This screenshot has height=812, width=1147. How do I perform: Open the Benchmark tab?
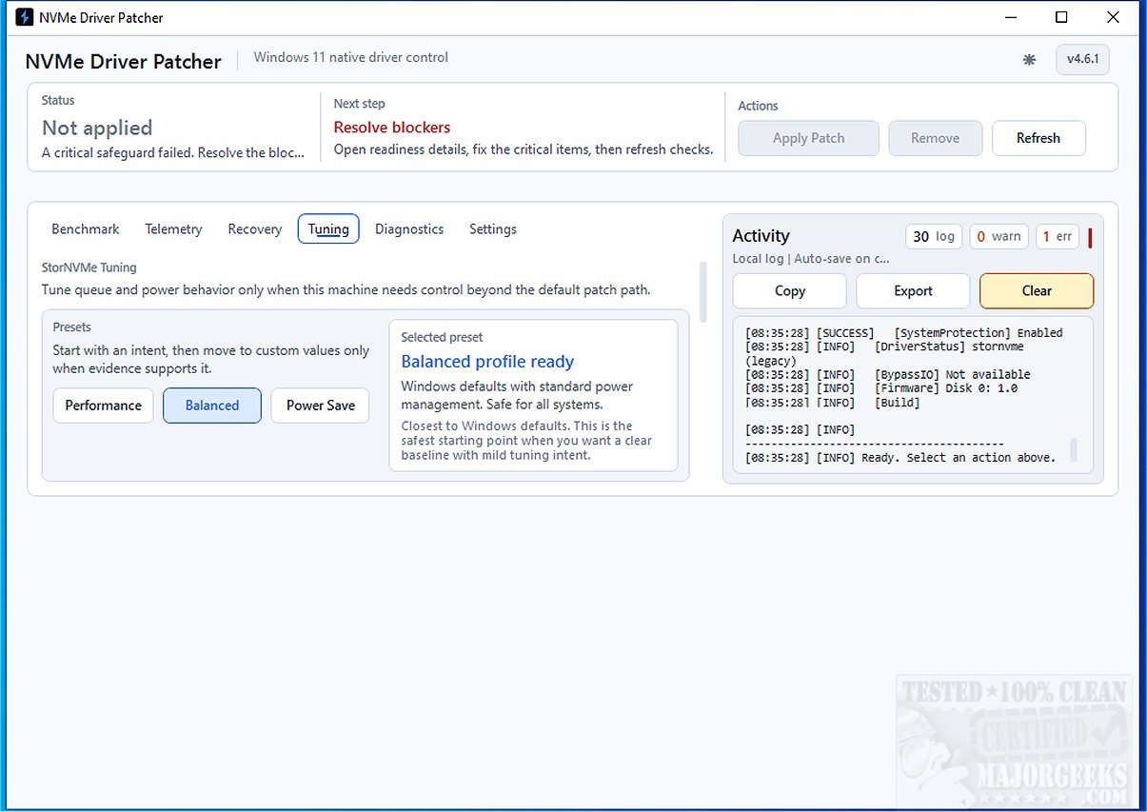86,228
